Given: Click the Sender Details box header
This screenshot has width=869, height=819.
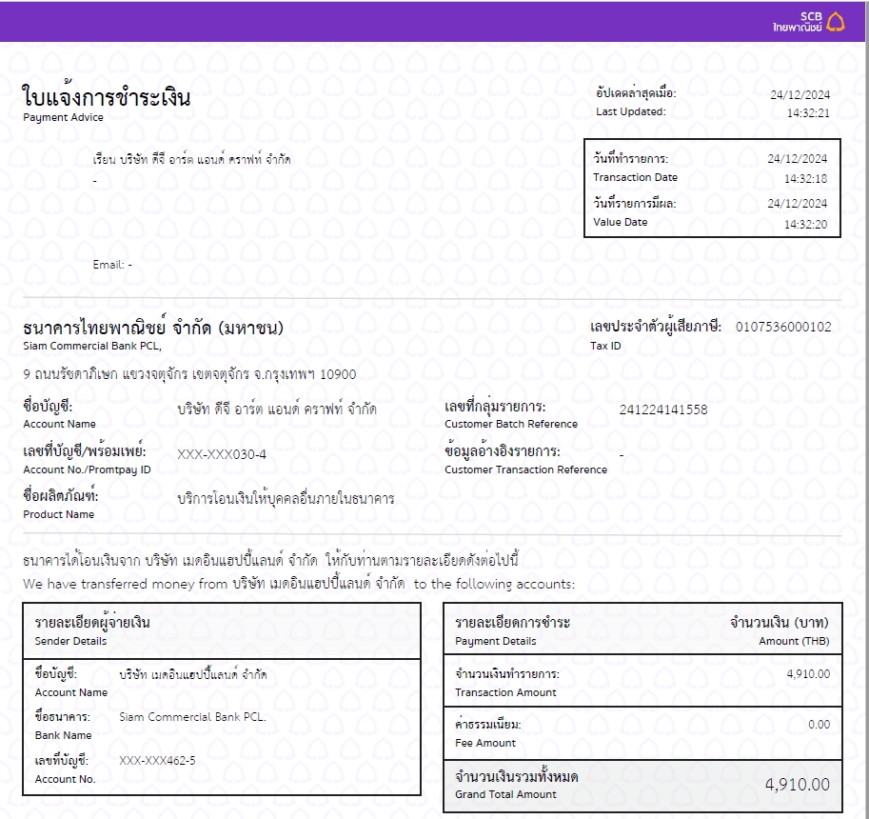Looking at the screenshot, I should coord(222,630).
